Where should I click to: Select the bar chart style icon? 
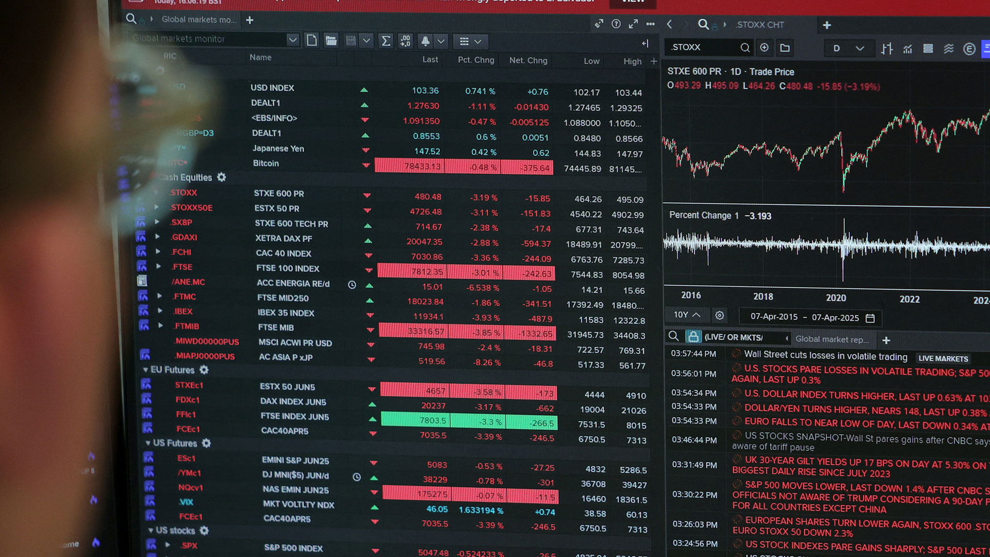[x=886, y=48]
